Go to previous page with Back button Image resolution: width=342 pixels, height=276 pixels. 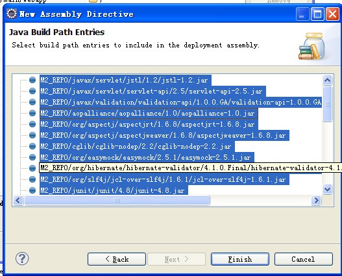tap(117, 259)
